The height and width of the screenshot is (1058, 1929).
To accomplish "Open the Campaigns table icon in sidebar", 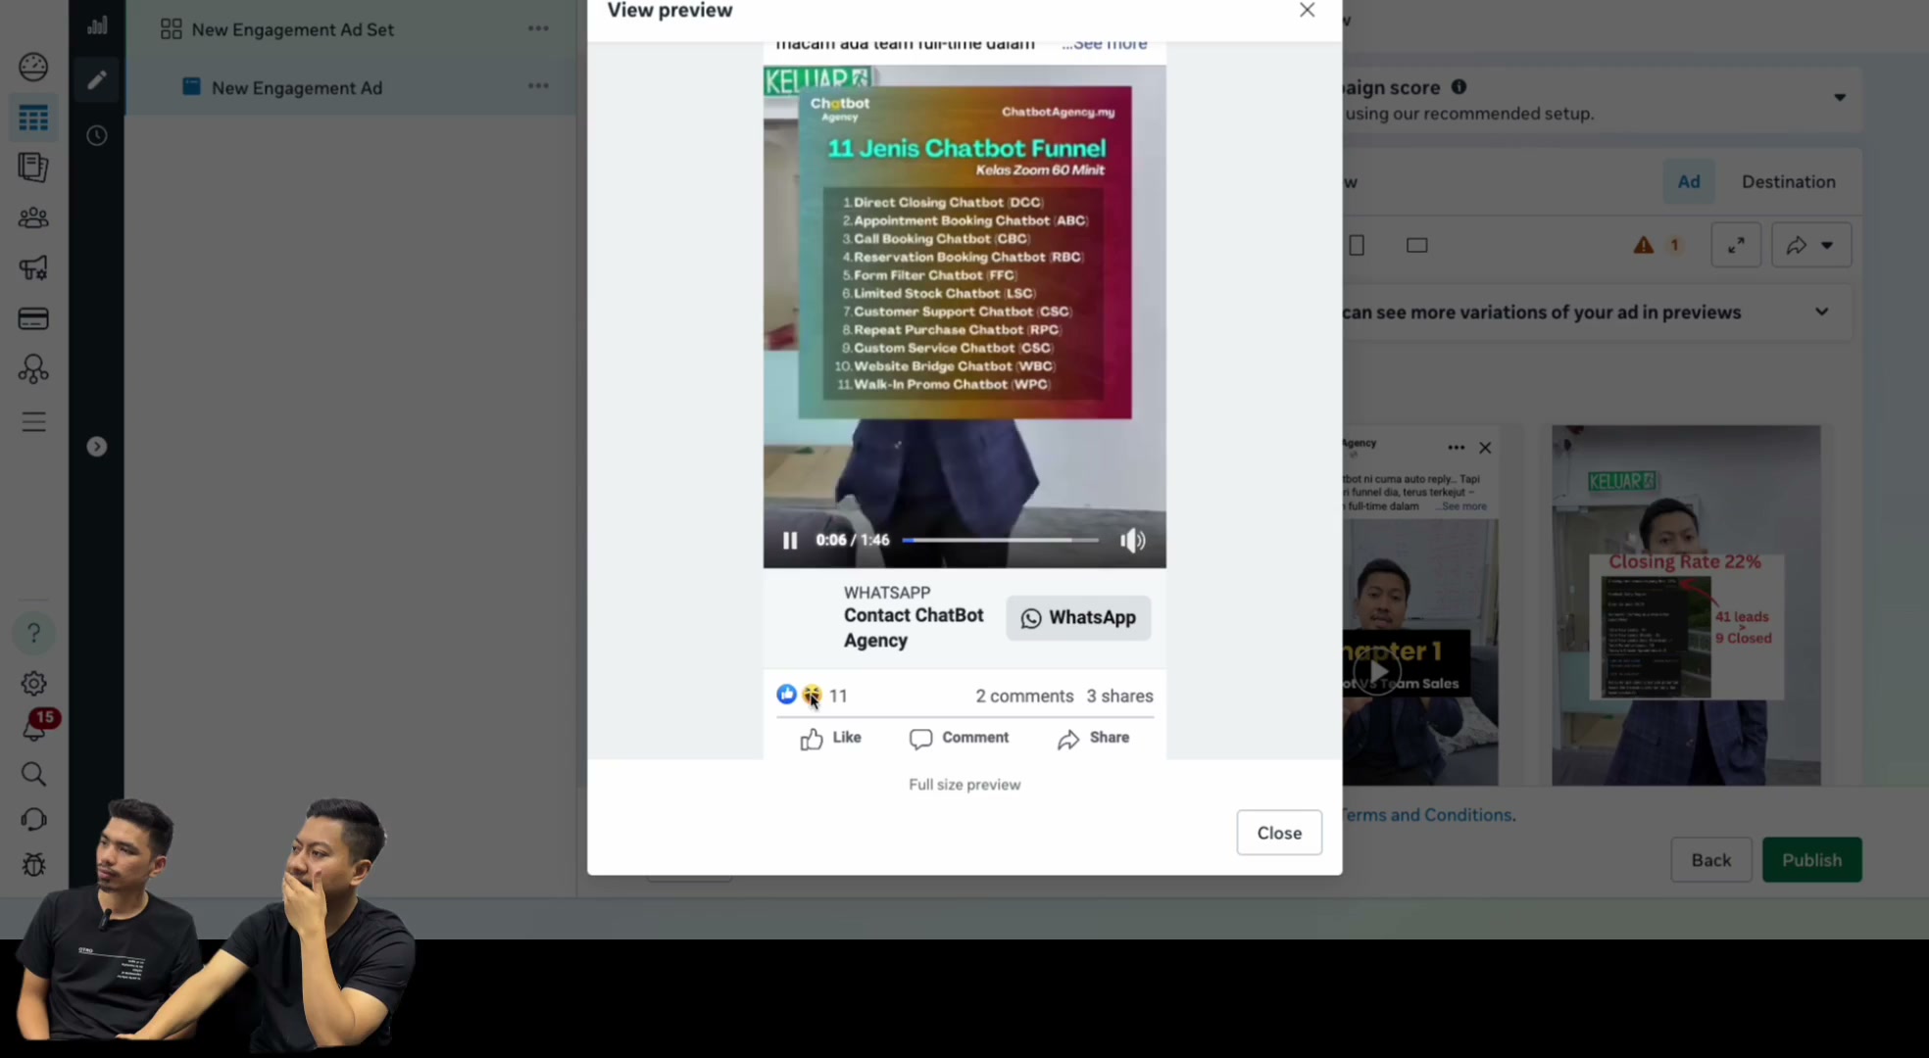I will pos(33,119).
